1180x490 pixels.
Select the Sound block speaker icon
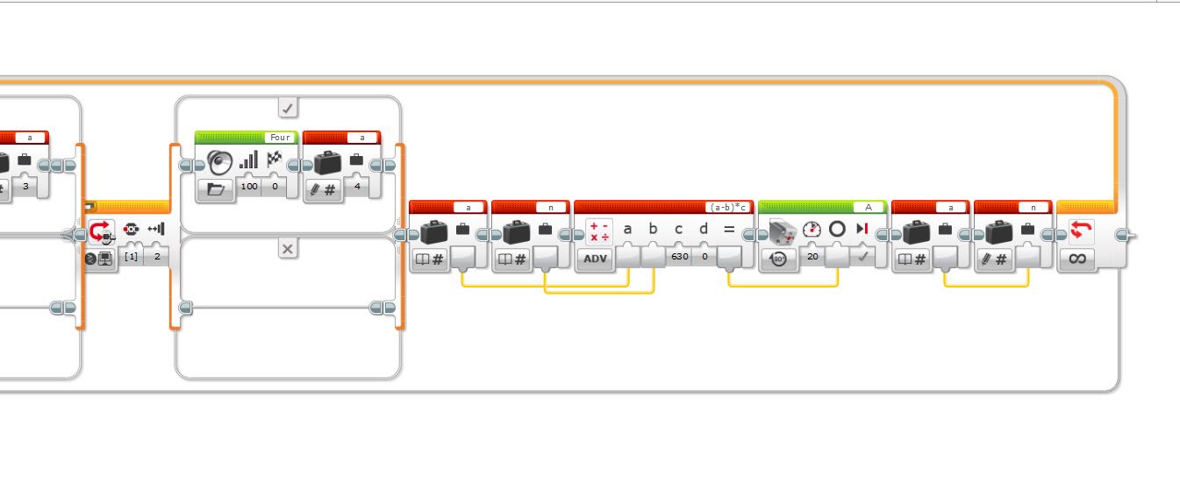click(x=217, y=162)
